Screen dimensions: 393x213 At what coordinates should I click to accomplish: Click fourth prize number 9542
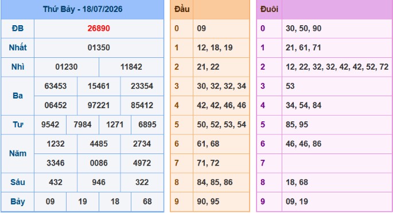(50, 124)
